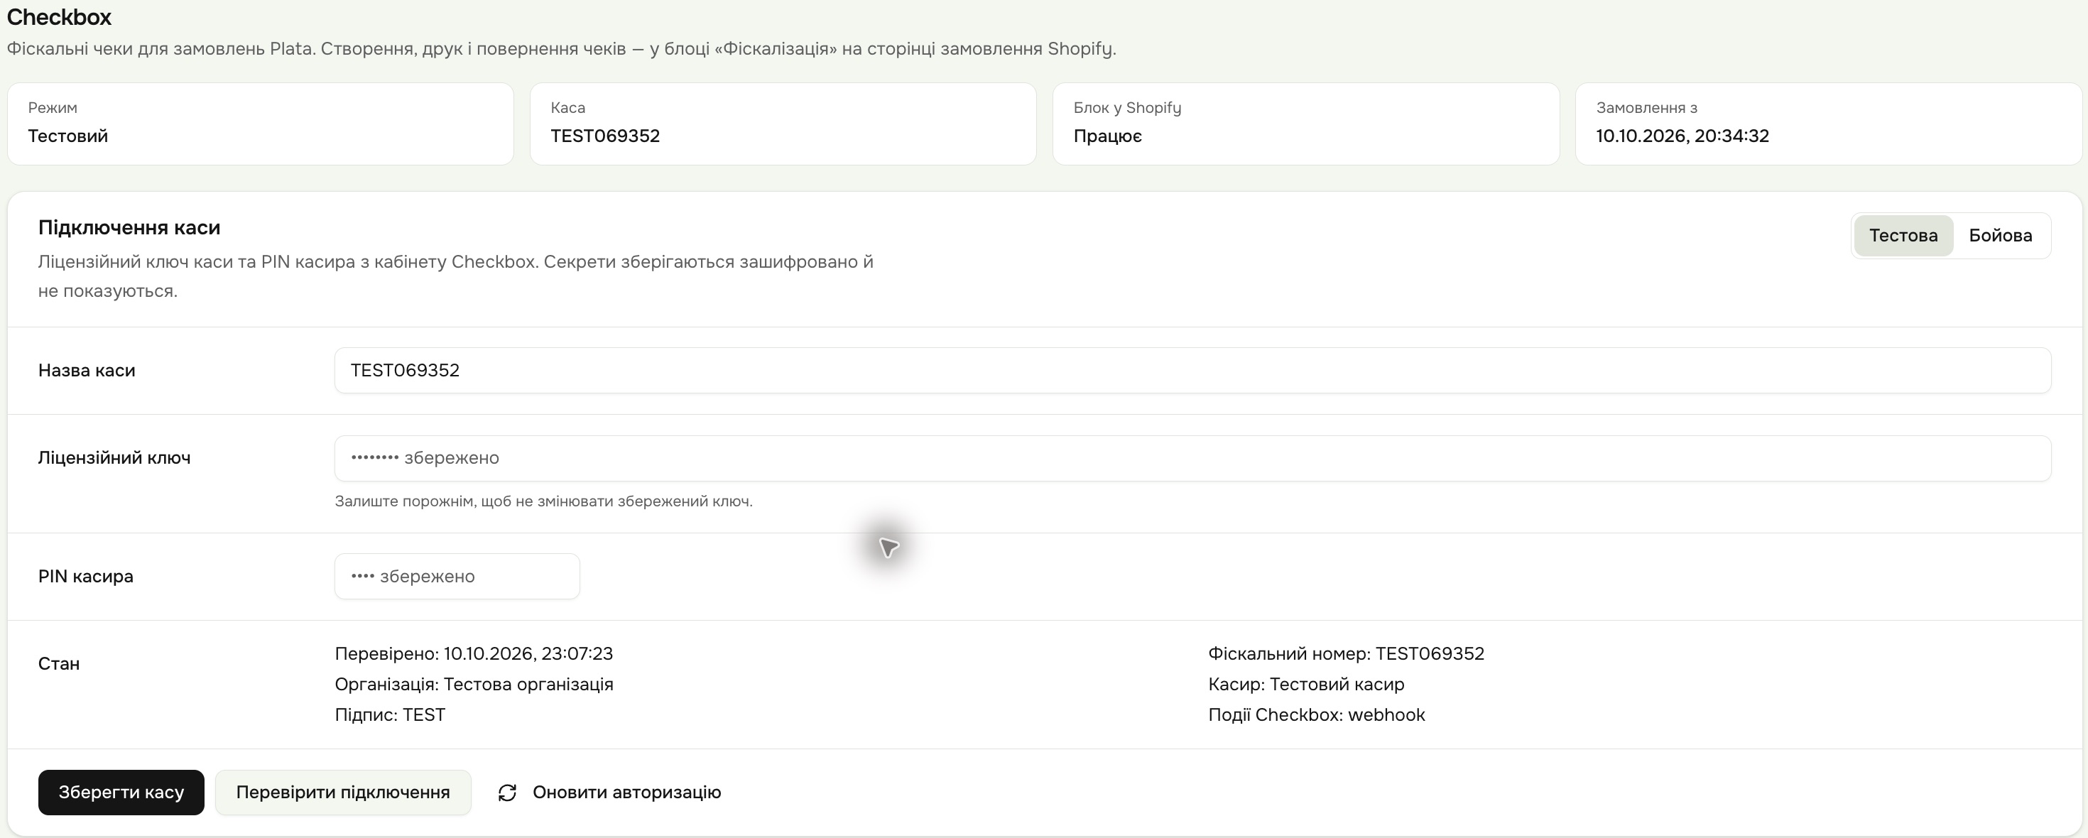Click the refresh icon beside Оновити авторизацію
The image size is (2088, 838).
(507, 793)
